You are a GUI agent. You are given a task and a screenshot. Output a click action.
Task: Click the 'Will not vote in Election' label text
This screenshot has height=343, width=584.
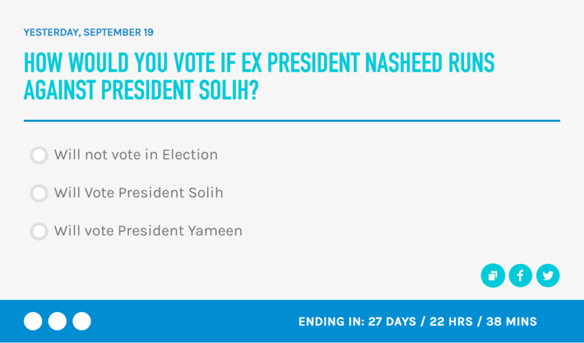tap(136, 155)
